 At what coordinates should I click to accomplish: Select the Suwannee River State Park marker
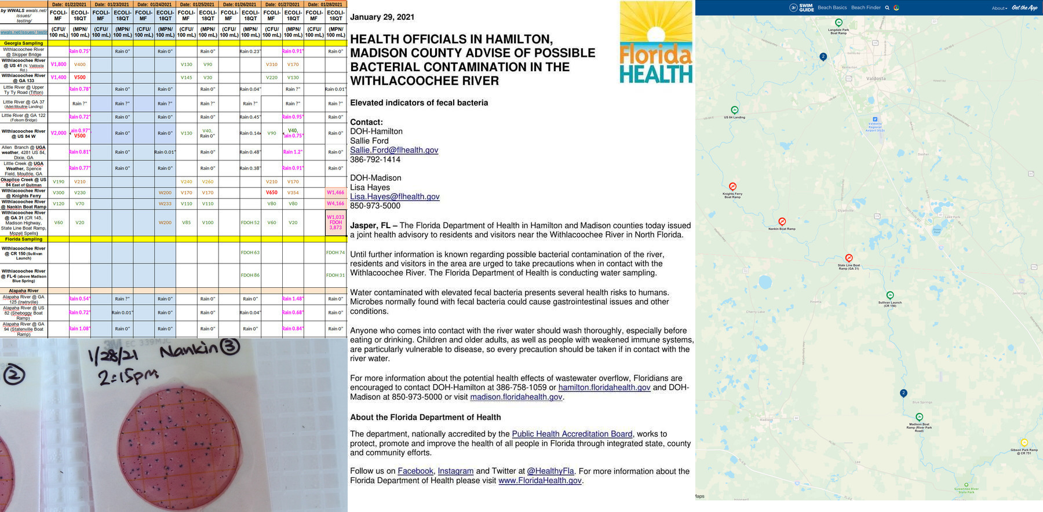(x=966, y=484)
